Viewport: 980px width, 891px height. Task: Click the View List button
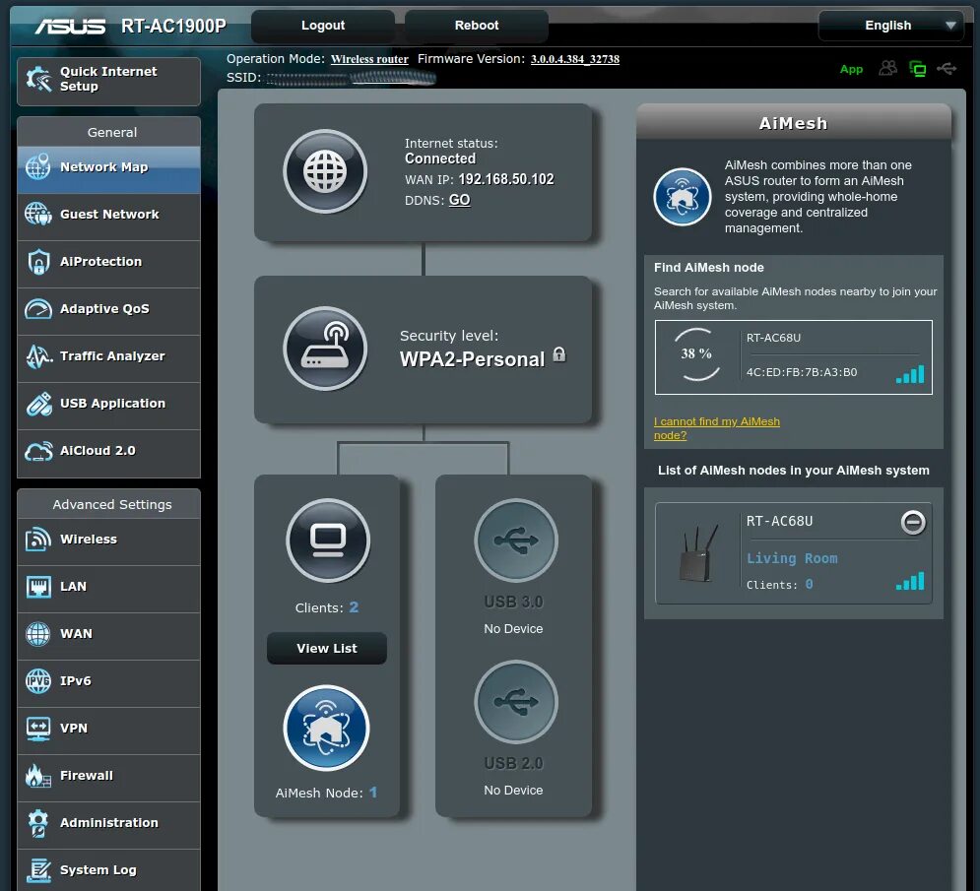(327, 649)
